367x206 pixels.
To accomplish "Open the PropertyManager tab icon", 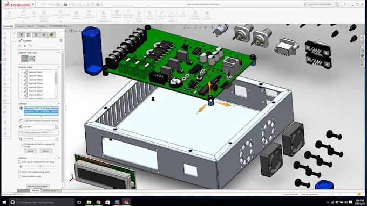I will [x=29, y=35].
